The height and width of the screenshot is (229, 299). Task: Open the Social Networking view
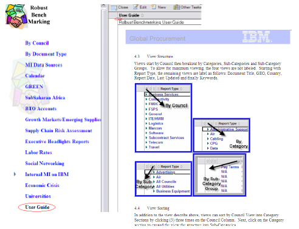tap(44, 163)
